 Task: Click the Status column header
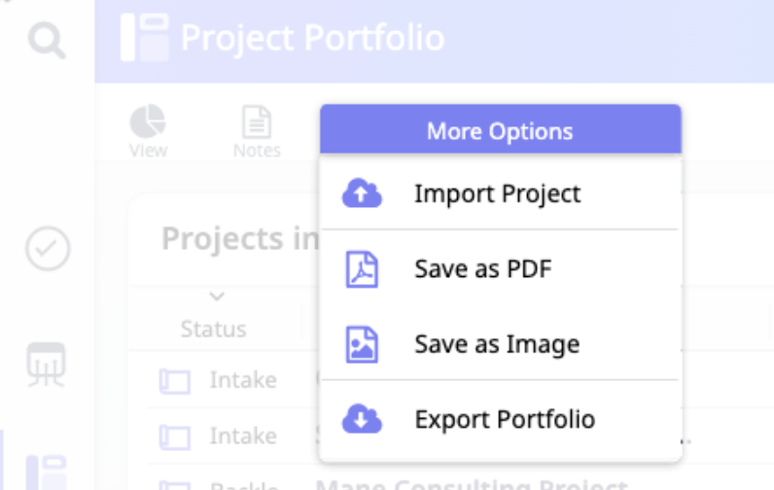pos(213,329)
